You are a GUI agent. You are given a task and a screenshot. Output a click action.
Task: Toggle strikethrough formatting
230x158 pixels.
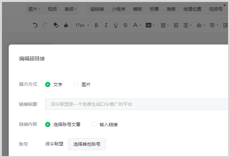click(125, 25)
